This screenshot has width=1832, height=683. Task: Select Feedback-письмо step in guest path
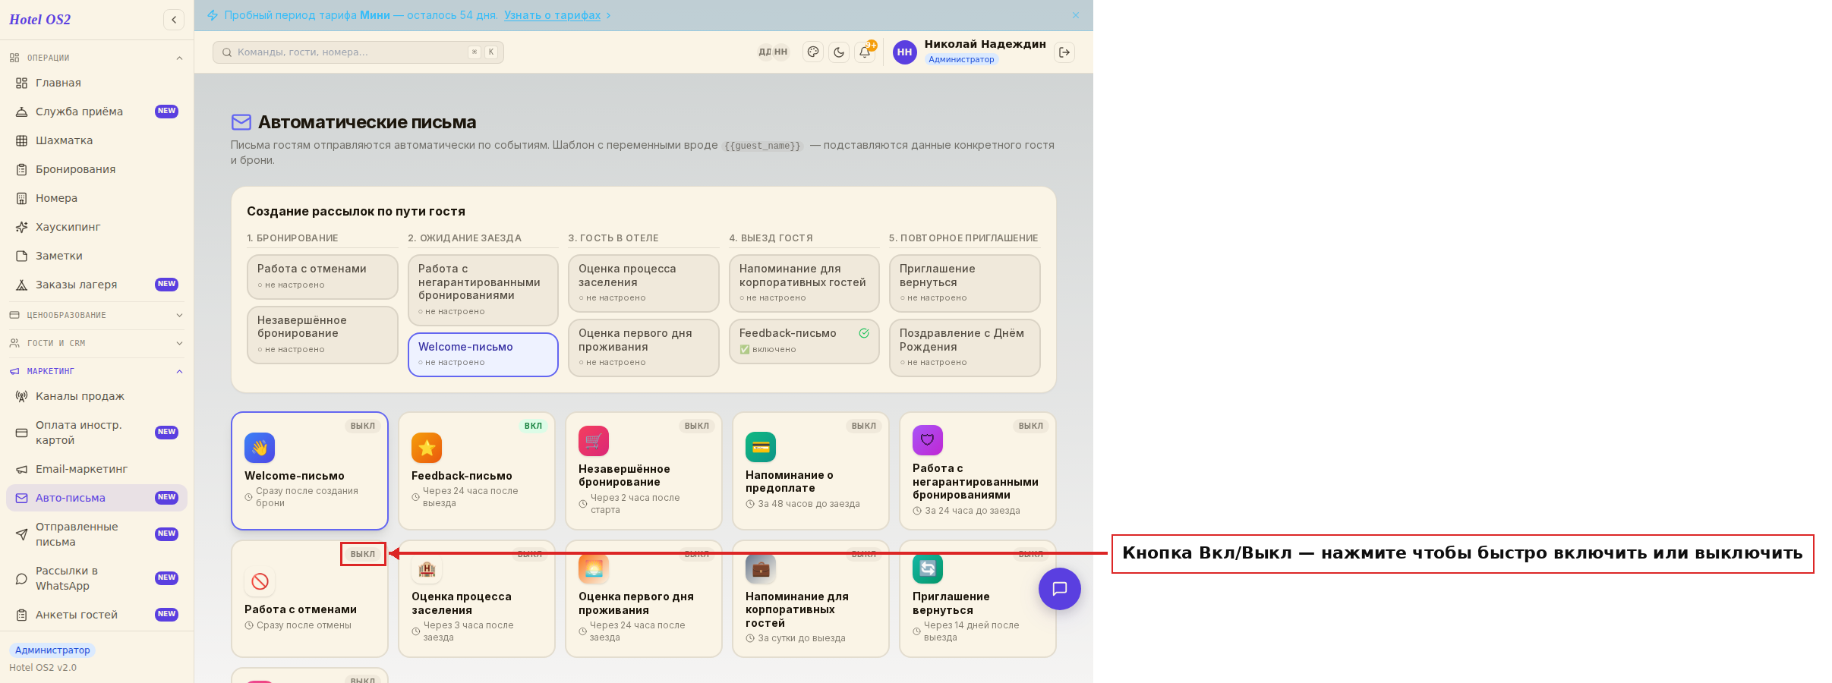pos(804,341)
